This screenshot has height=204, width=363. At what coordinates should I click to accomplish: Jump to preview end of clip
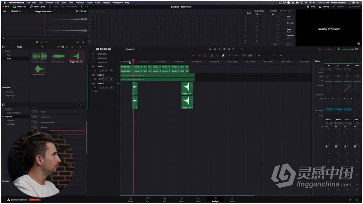tap(83, 42)
